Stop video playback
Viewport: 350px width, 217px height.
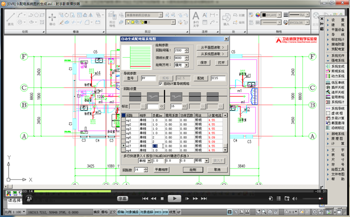pos(162,198)
